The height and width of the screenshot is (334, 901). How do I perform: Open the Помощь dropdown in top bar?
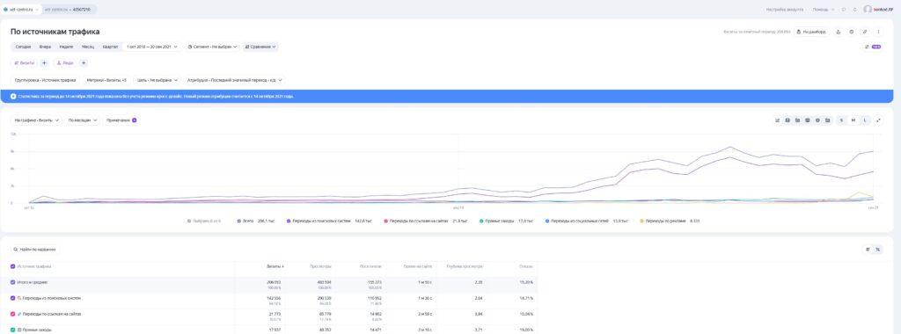click(x=824, y=9)
